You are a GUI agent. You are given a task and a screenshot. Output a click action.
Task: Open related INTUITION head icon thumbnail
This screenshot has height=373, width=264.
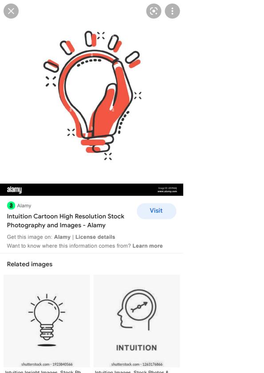[x=137, y=321]
